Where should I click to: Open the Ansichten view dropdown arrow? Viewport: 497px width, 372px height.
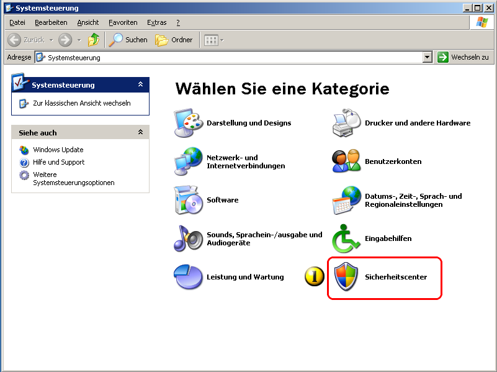click(x=222, y=40)
